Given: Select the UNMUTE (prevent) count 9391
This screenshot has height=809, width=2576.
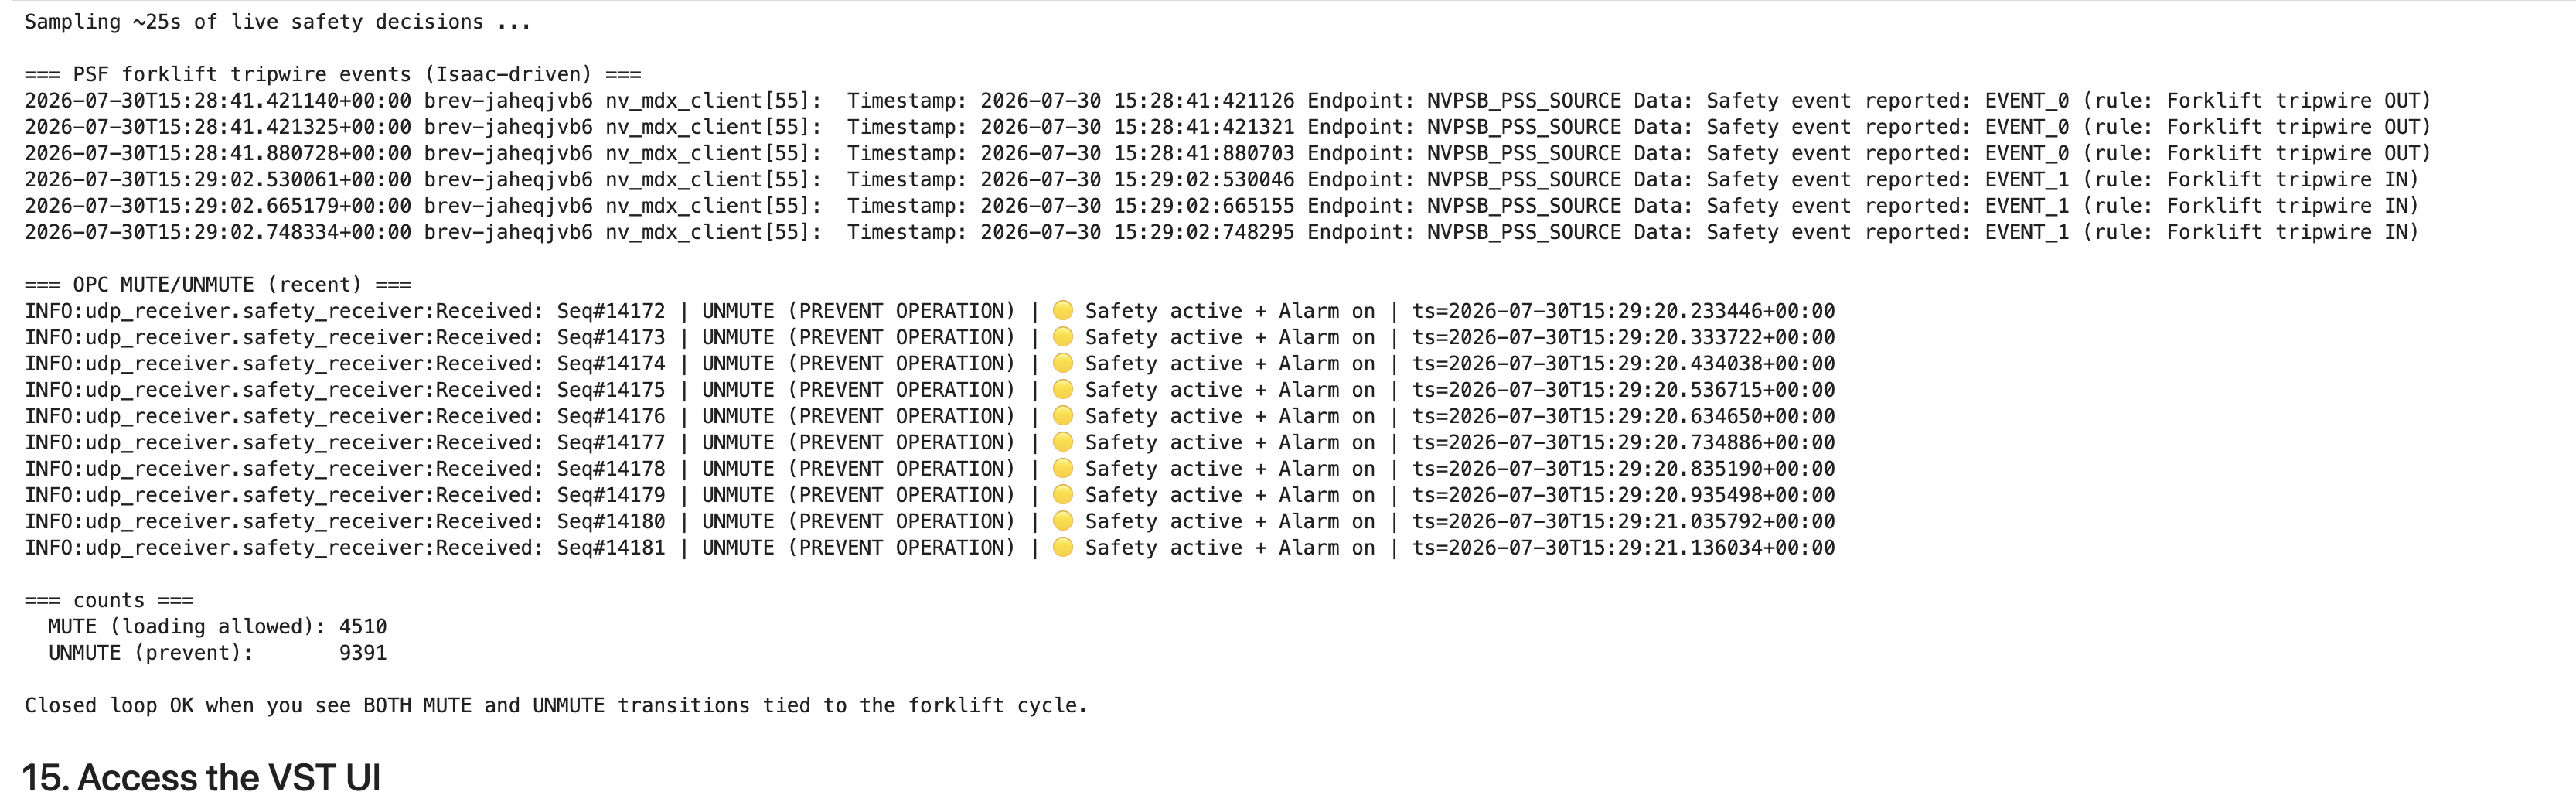Looking at the screenshot, I should pos(363,653).
